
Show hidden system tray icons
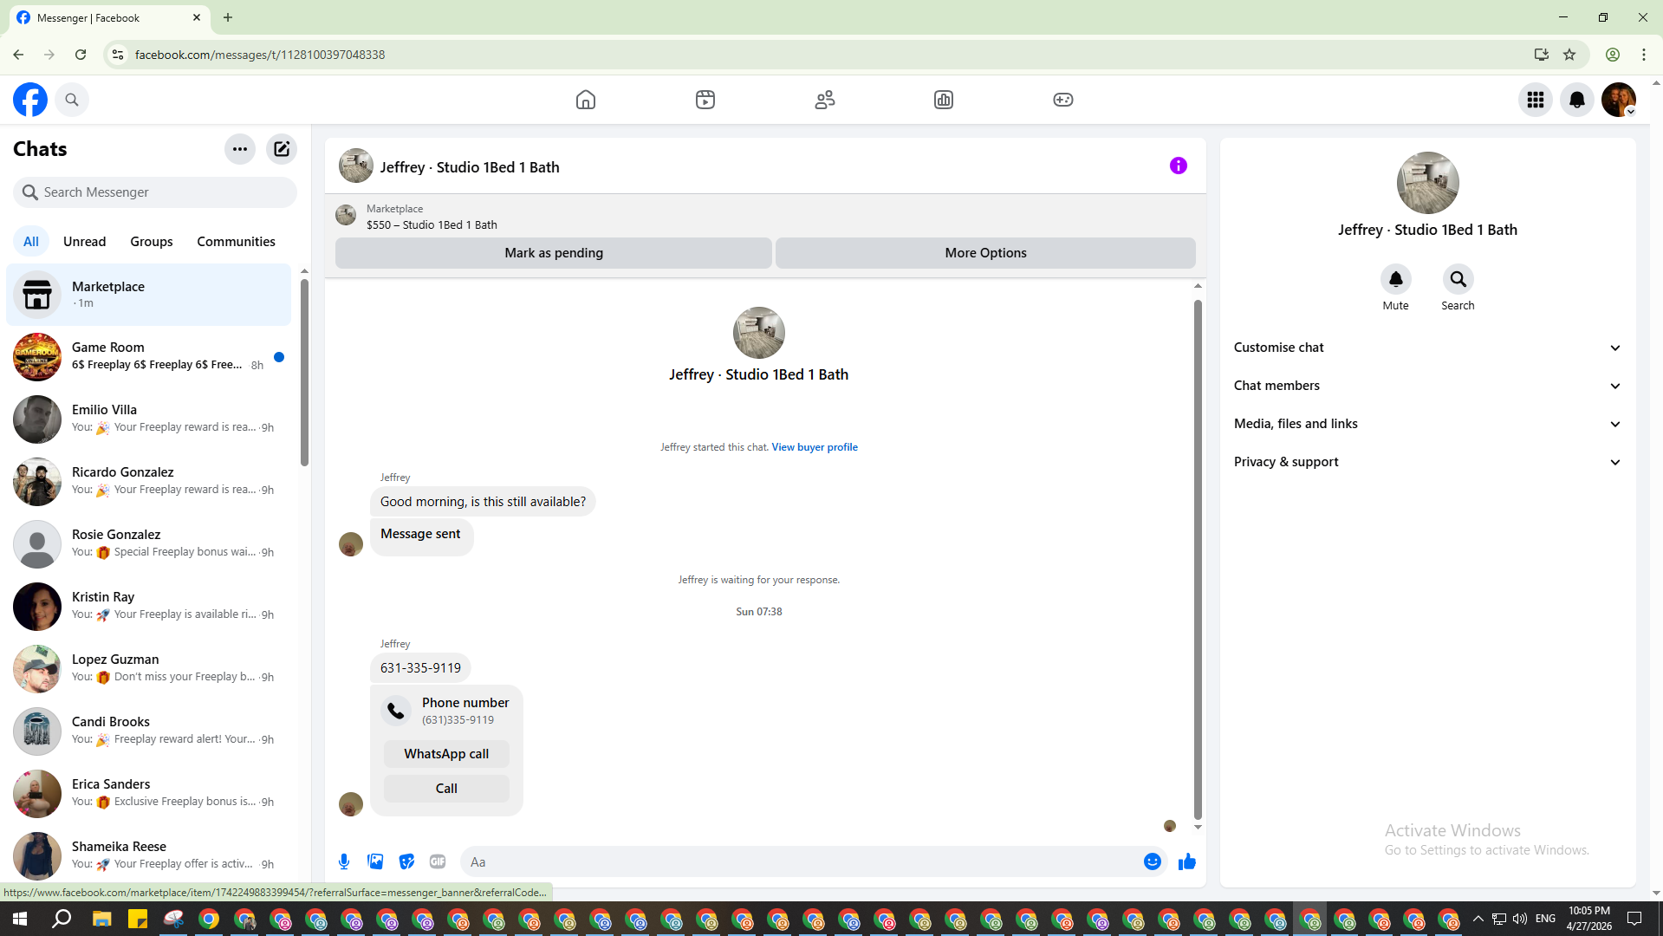pyautogui.click(x=1478, y=919)
